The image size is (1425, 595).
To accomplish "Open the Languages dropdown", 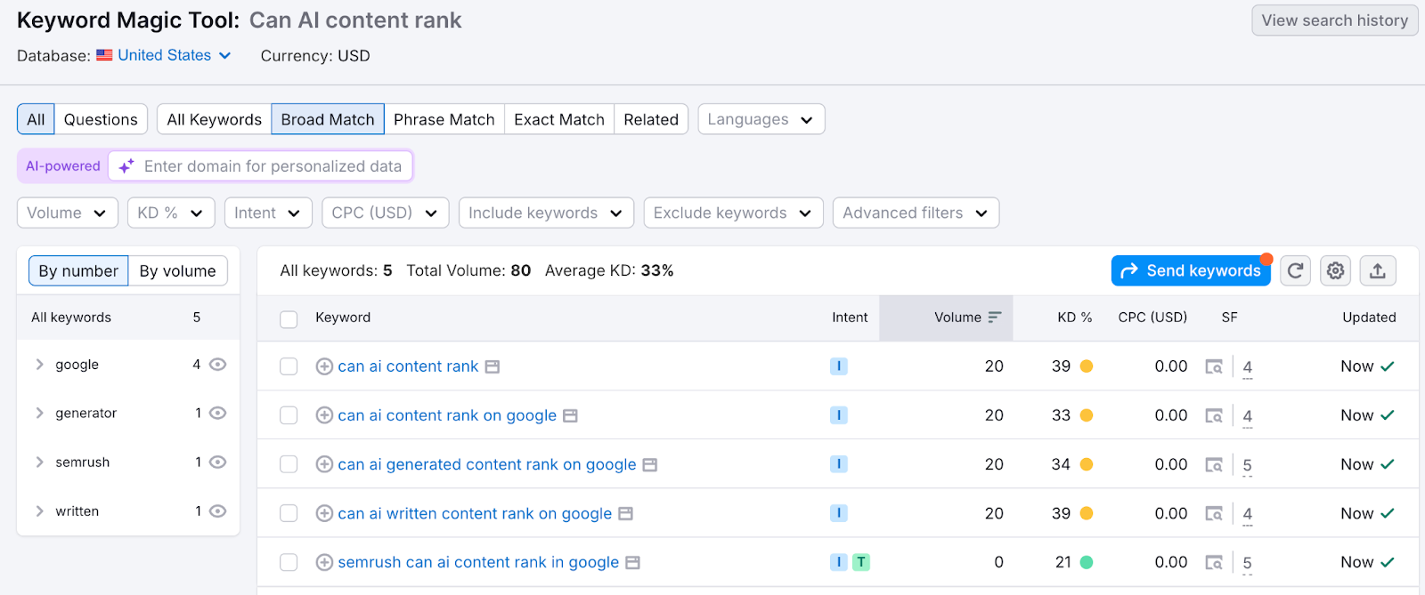I will 761,119.
